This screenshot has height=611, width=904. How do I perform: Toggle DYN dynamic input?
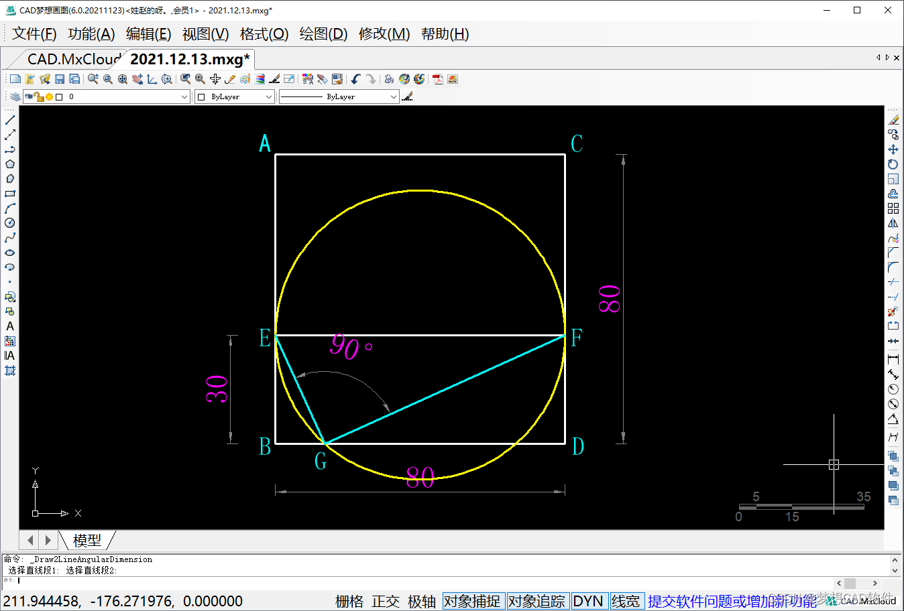coord(588,601)
